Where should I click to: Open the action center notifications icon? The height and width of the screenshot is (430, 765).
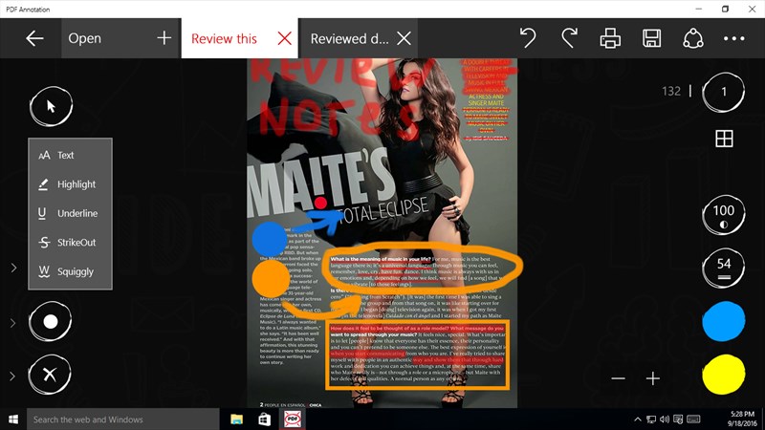point(678,419)
